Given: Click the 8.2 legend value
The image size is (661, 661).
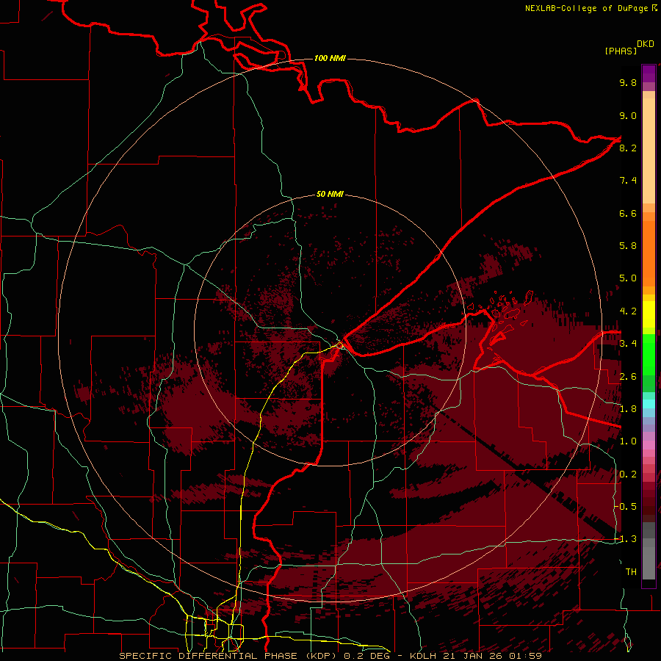Looking at the screenshot, I should click(x=628, y=148).
